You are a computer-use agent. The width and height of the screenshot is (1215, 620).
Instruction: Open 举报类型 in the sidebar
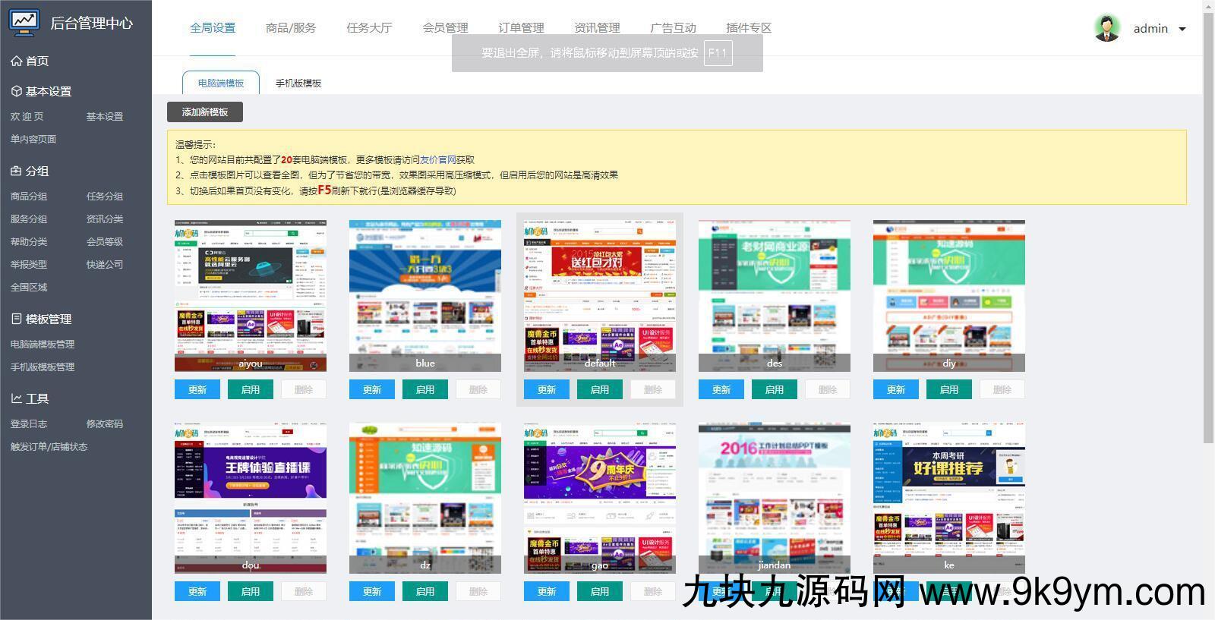(29, 264)
